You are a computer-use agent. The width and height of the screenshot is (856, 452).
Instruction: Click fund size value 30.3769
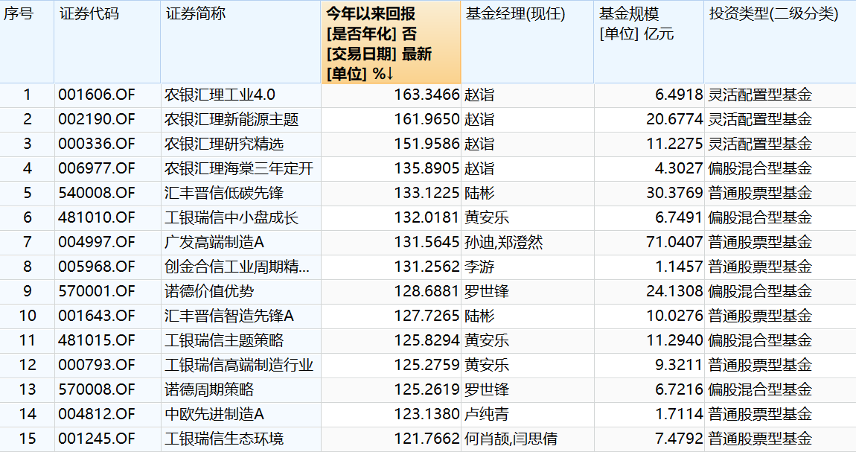click(675, 194)
